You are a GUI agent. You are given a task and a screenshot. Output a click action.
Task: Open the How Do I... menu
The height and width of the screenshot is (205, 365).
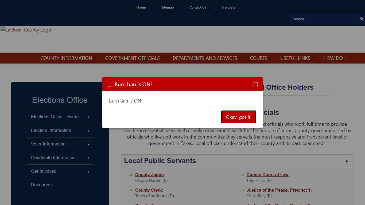336,58
